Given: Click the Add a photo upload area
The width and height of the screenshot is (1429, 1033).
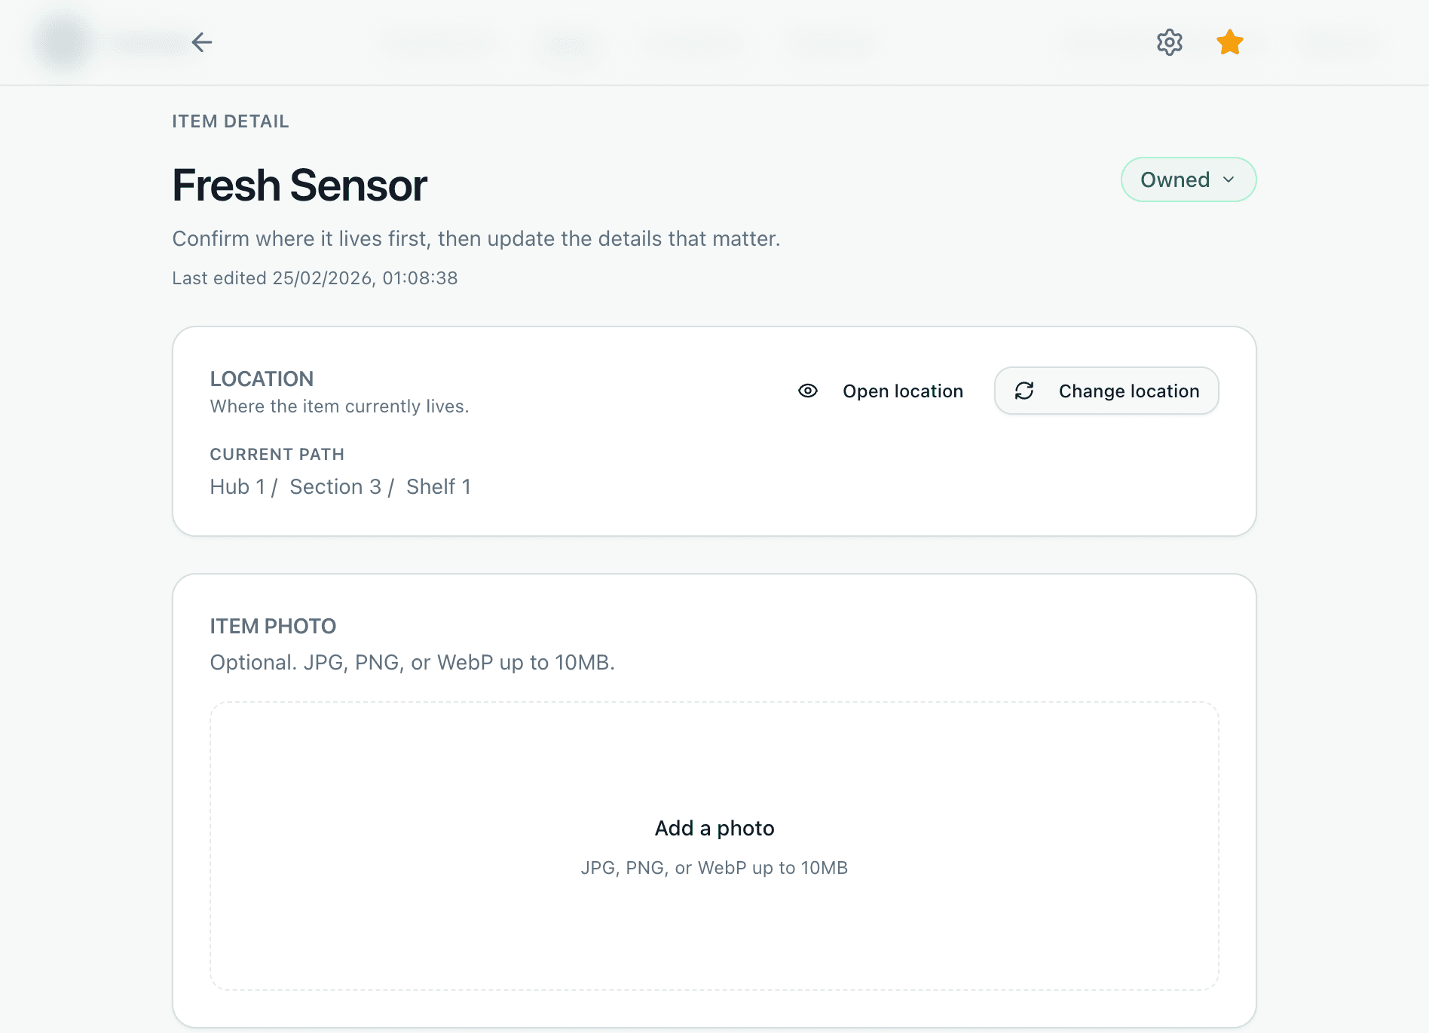Looking at the screenshot, I should pos(714,828).
